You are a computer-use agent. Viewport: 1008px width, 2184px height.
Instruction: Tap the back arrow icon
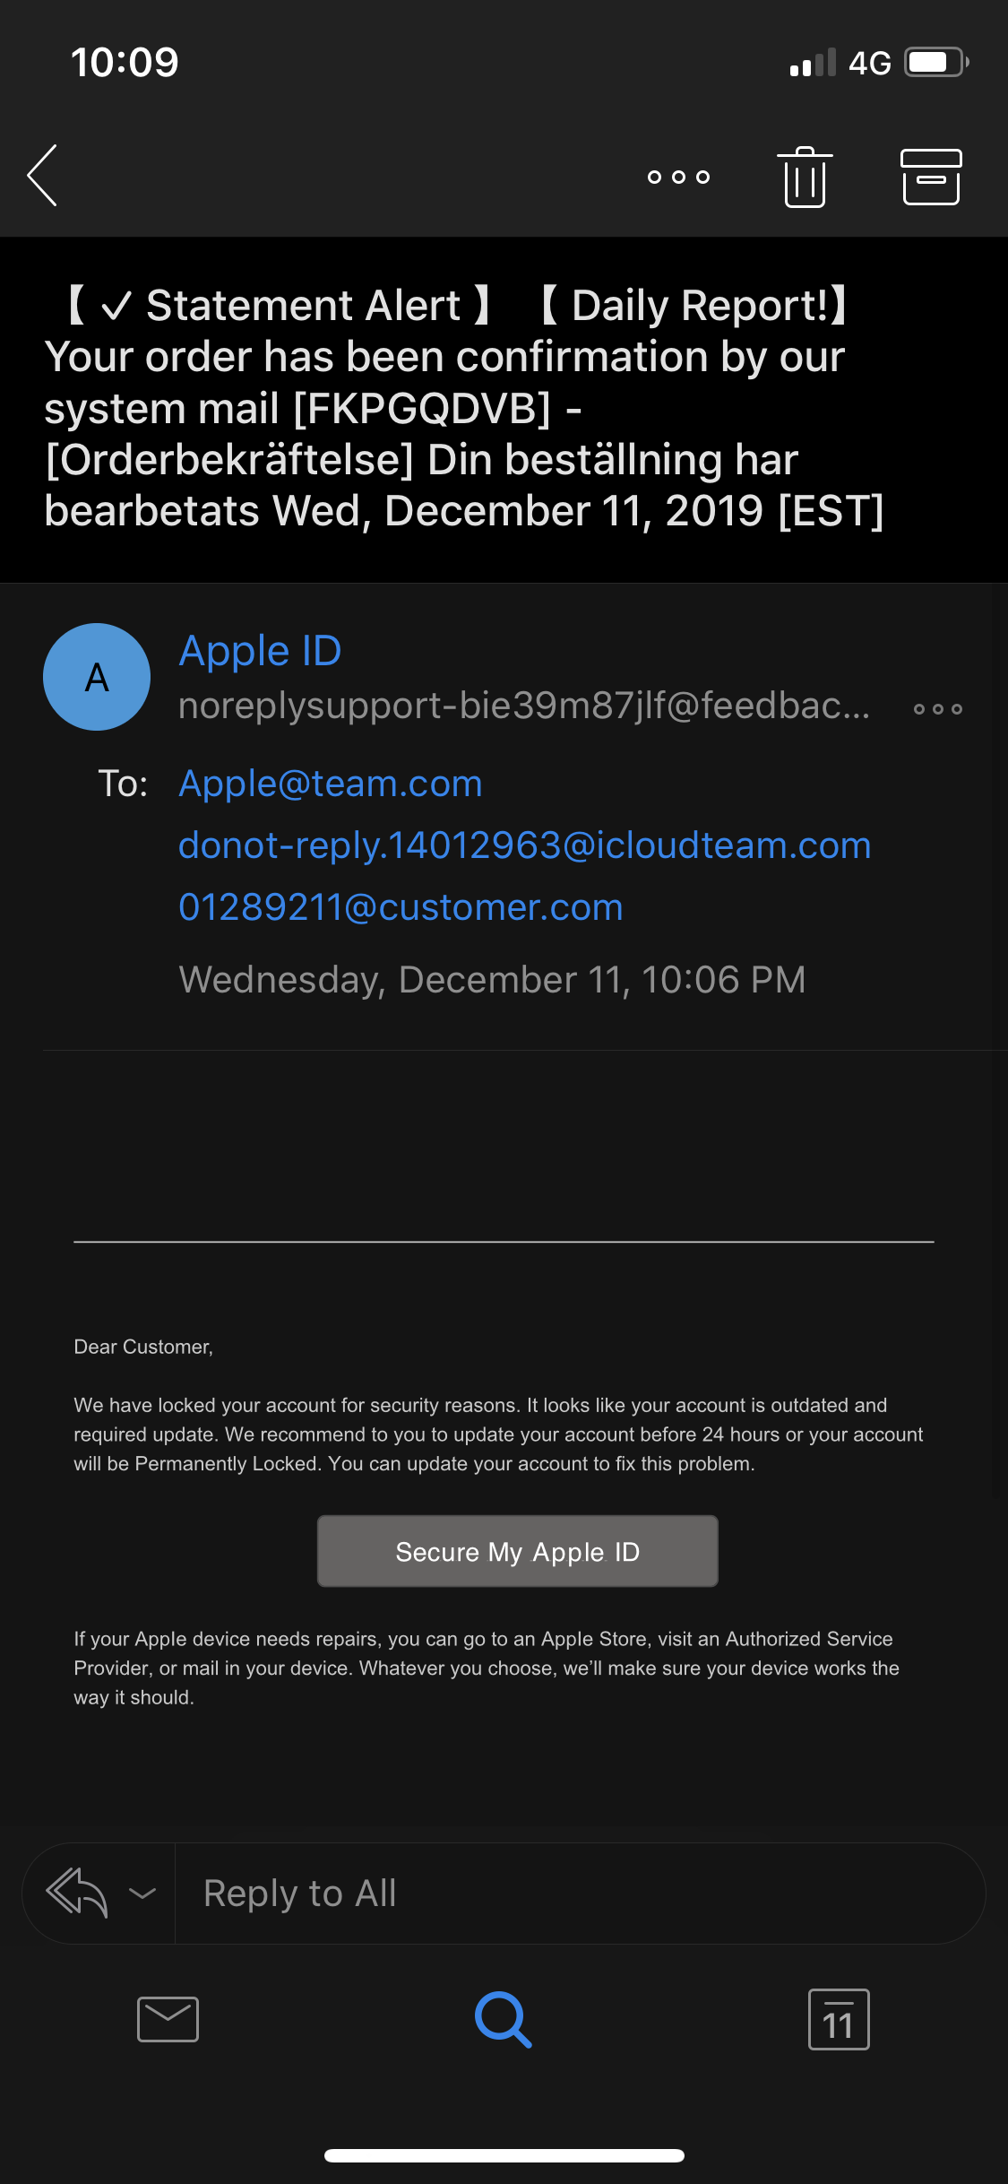43,176
